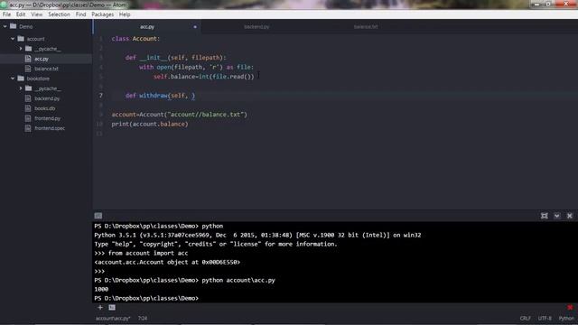The height and width of the screenshot is (325, 578).
Task: Open the View menu
Action: click(36, 14)
